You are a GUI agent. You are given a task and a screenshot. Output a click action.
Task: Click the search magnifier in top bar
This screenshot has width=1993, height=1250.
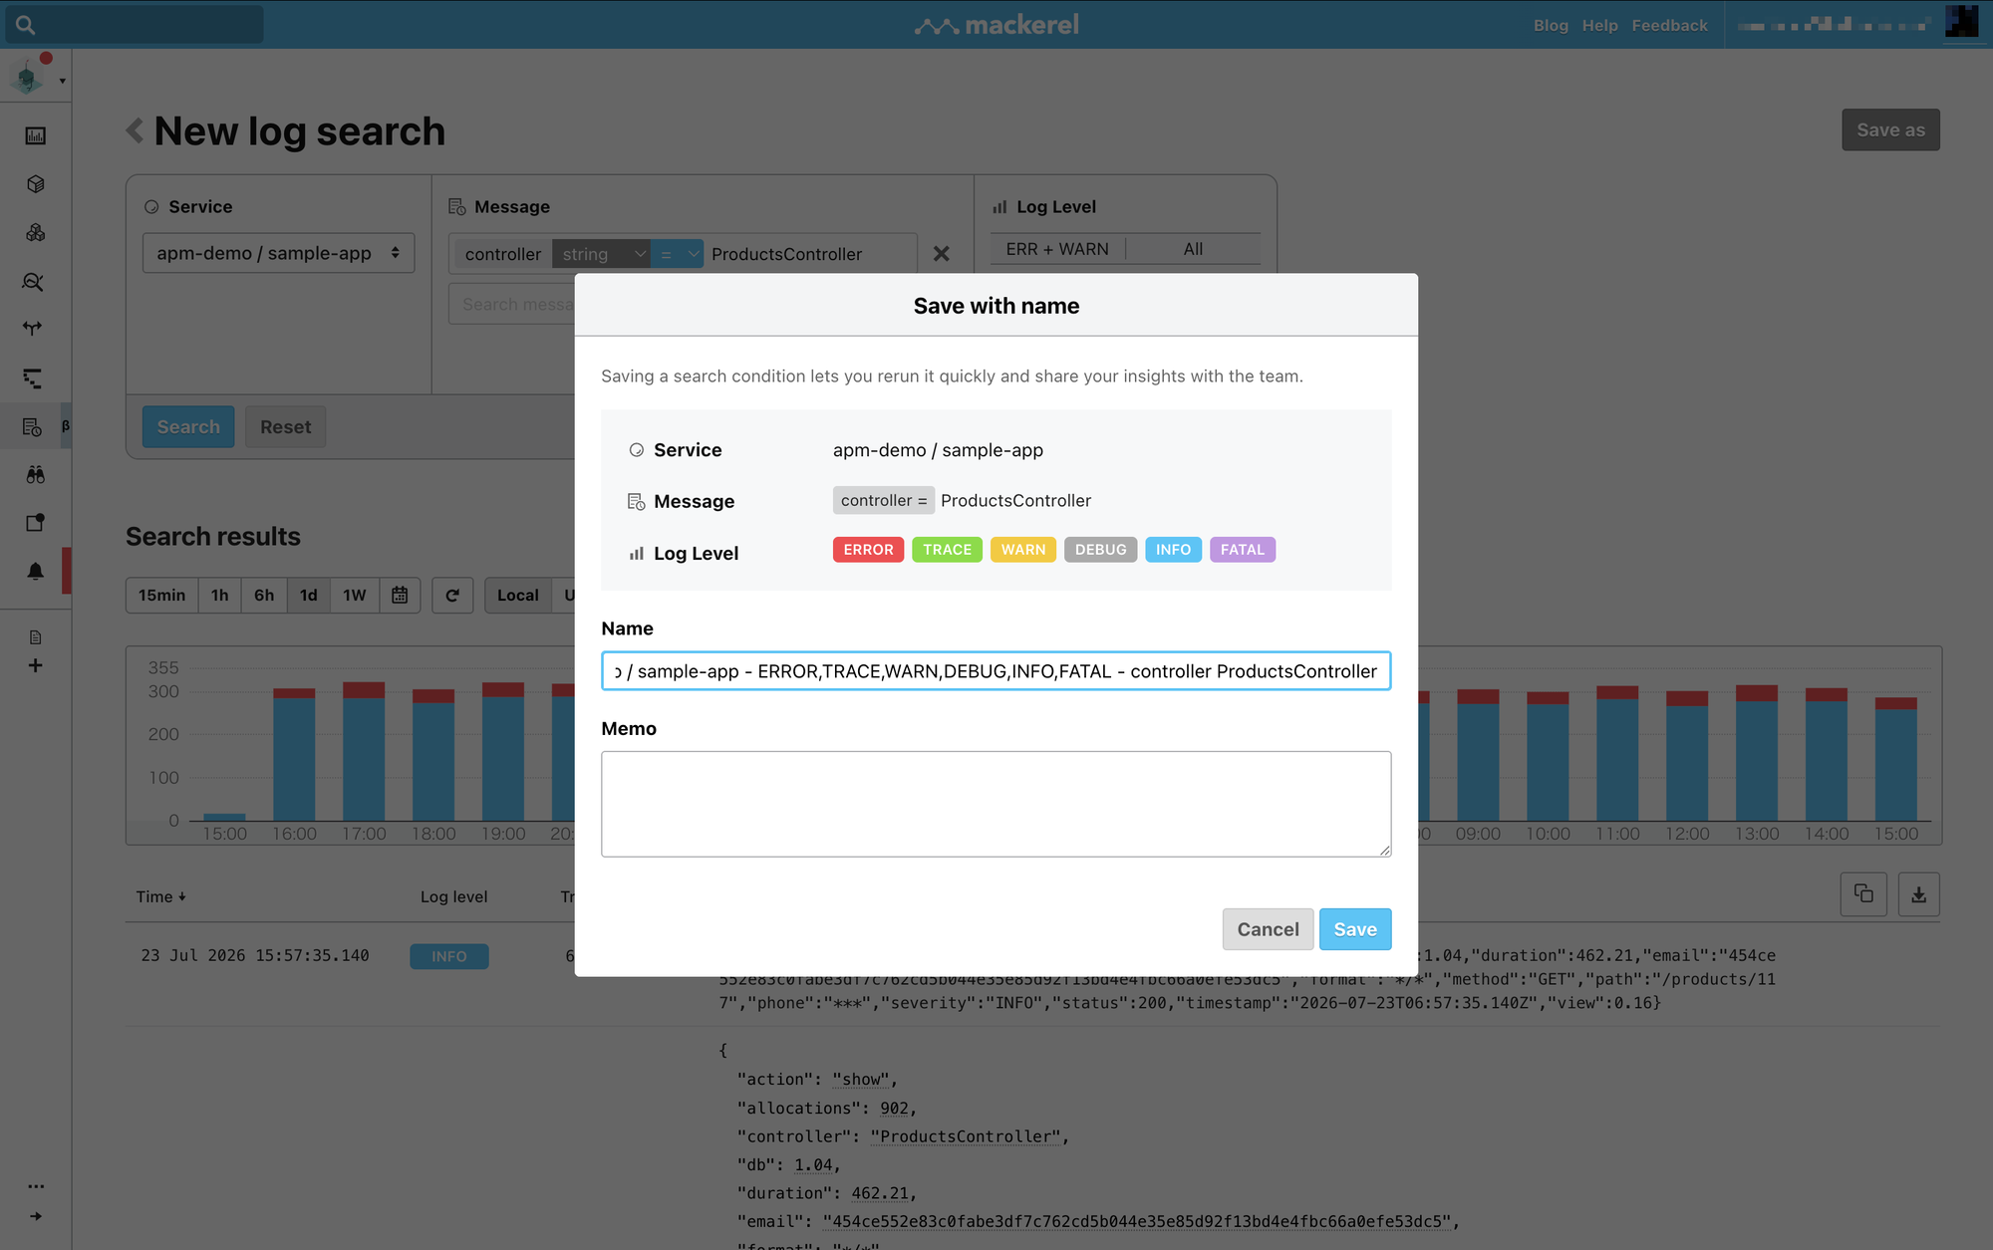[x=26, y=25]
